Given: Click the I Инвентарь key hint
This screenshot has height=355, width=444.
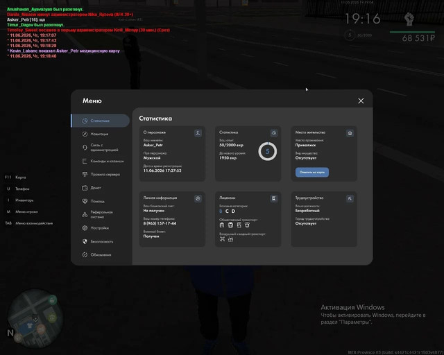Looking at the screenshot, I should 20,200.
